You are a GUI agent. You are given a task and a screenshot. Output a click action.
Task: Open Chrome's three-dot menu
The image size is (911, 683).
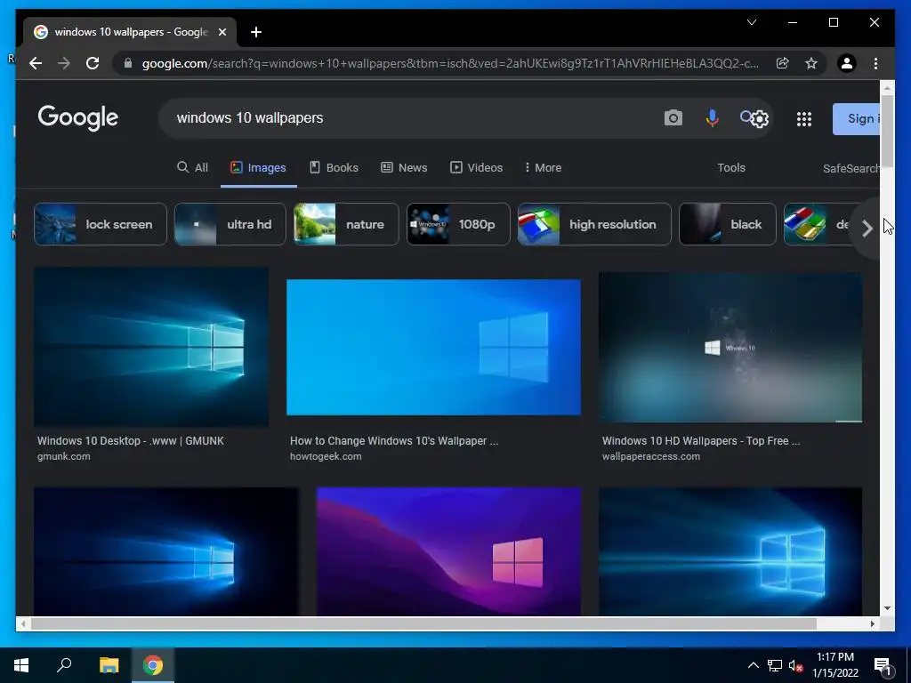click(875, 63)
